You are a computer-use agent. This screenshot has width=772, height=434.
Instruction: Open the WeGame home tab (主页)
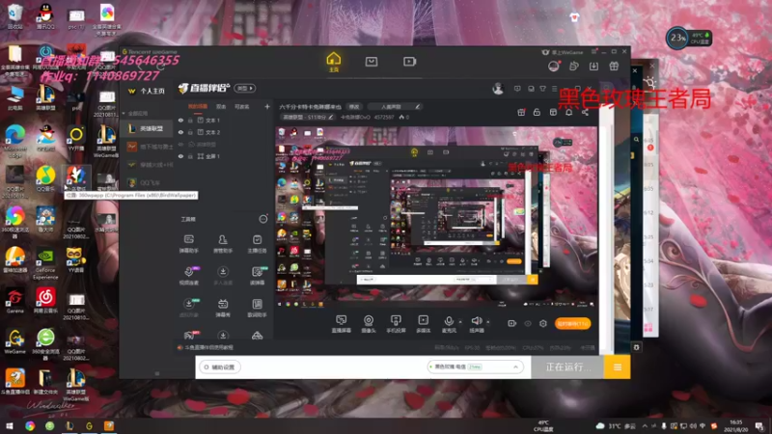(x=333, y=62)
